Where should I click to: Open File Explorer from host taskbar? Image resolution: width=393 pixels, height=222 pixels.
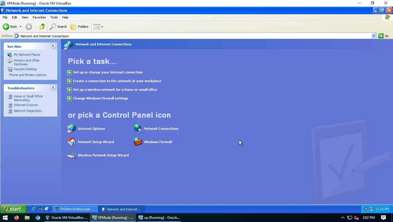tap(27, 218)
